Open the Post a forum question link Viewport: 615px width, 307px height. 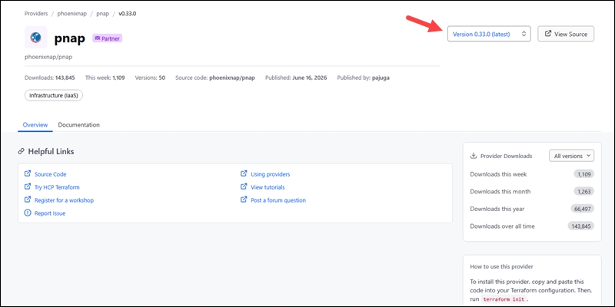click(x=278, y=200)
